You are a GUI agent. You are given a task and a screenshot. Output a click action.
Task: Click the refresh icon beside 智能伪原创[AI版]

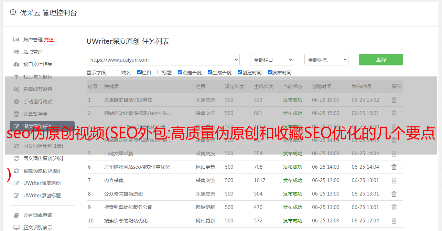click(16, 171)
